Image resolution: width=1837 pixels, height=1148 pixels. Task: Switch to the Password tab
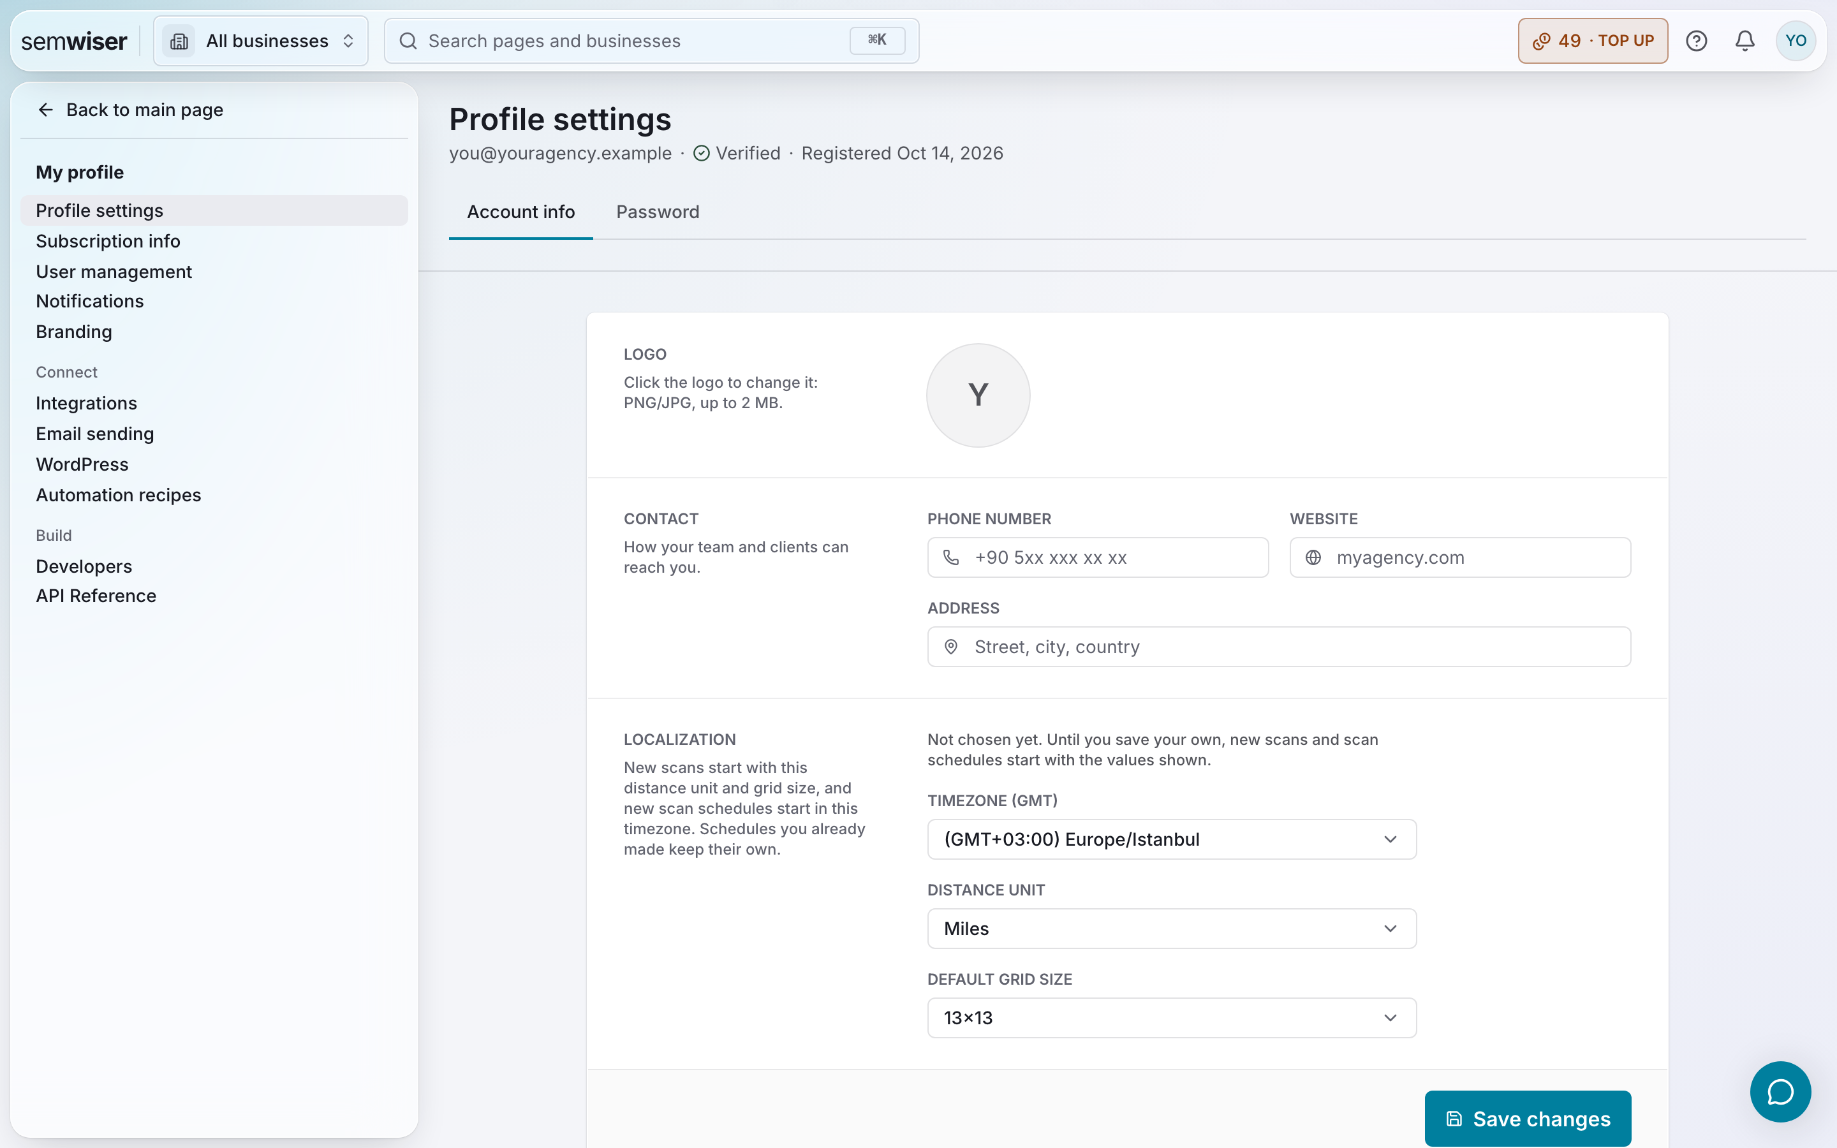click(658, 212)
